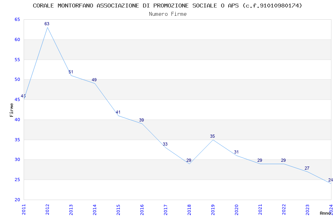Select the 41 data label for 2015
Image resolution: width=335 pixels, height=217 pixels.
click(x=118, y=112)
